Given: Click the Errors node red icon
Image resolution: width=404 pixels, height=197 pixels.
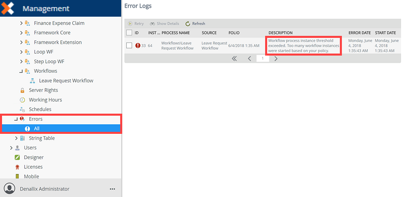Looking at the screenshot, I should (x=22, y=119).
